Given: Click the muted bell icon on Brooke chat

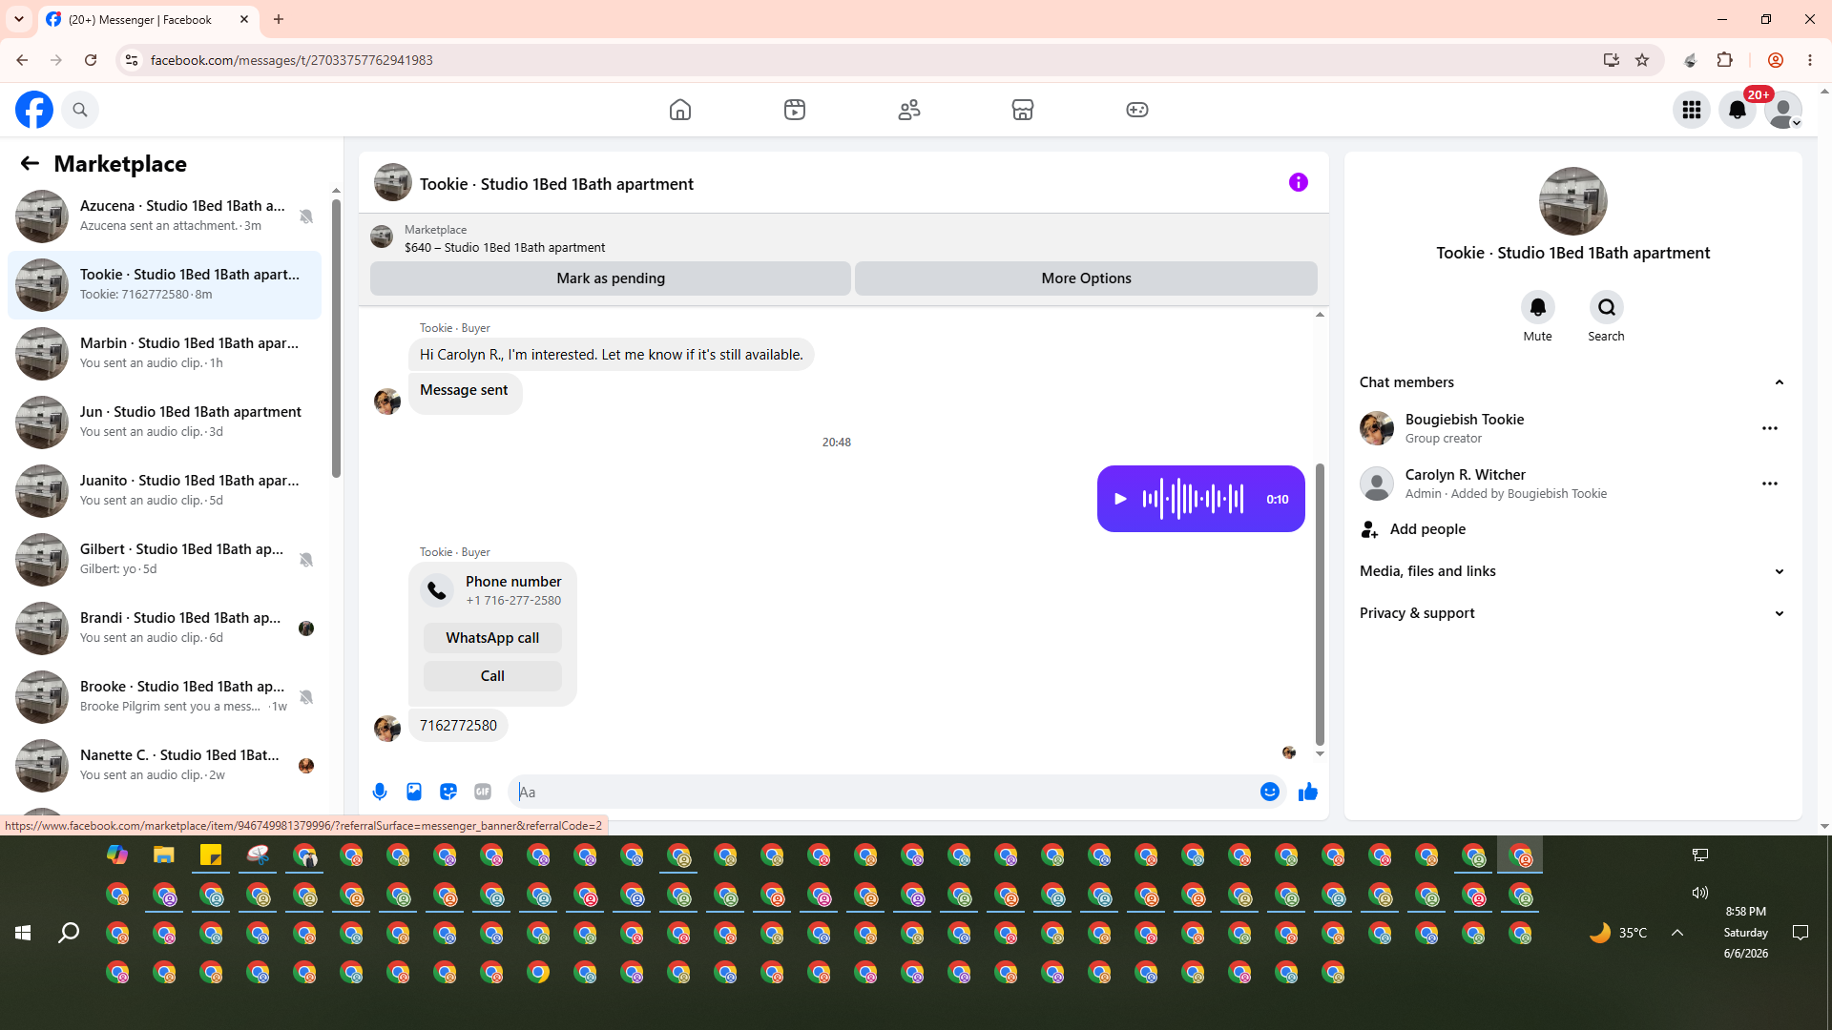Looking at the screenshot, I should click(306, 697).
